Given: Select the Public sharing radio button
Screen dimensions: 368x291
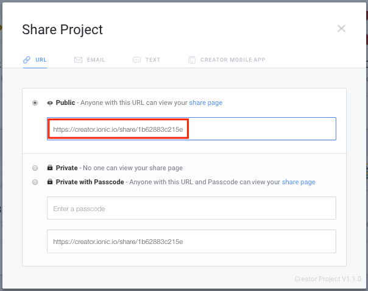Looking at the screenshot, I should point(35,102).
